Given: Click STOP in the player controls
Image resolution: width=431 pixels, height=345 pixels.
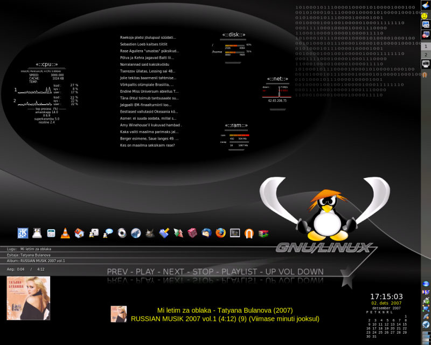Looking at the screenshot, I should pyautogui.click(x=203, y=272).
